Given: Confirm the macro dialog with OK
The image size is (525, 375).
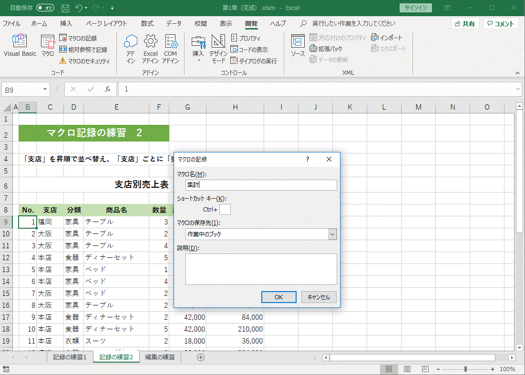Looking at the screenshot, I should (x=278, y=297).
